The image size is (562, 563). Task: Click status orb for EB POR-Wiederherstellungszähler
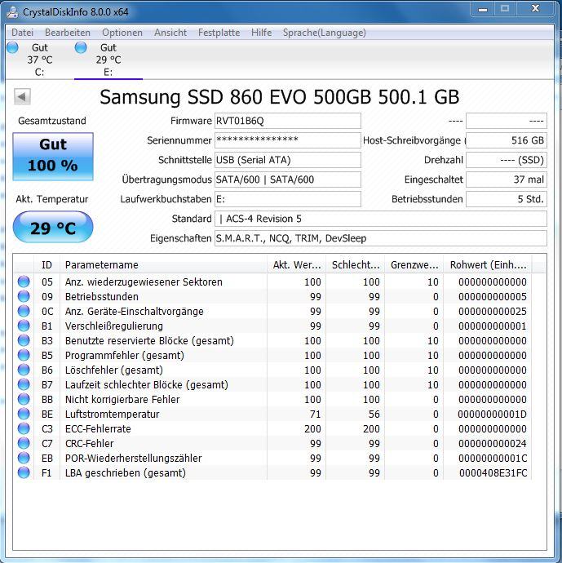(x=24, y=459)
